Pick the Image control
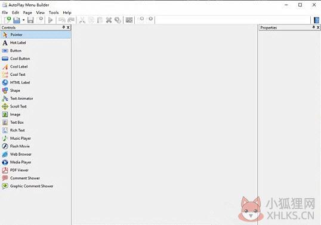 point(36,114)
